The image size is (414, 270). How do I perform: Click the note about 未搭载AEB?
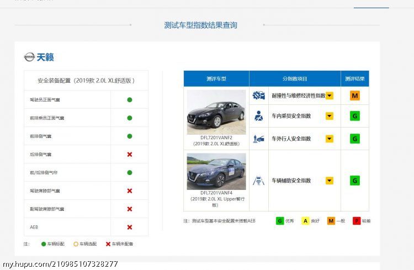[219, 221]
